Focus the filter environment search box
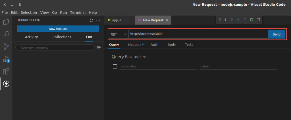 [x=55, y=47]
